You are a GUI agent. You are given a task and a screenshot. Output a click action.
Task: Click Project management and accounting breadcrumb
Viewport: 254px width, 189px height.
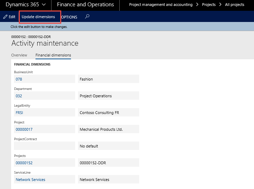click(161, 5)
